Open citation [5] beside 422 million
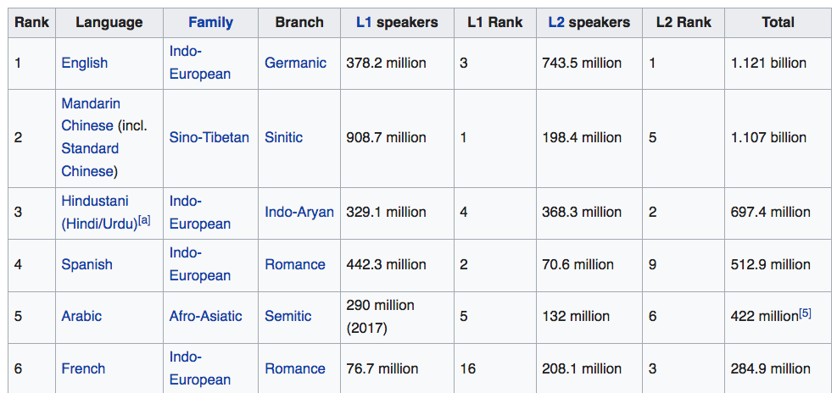Image resolution: width=837 pixels, height=393 pixels. point(805,313)
